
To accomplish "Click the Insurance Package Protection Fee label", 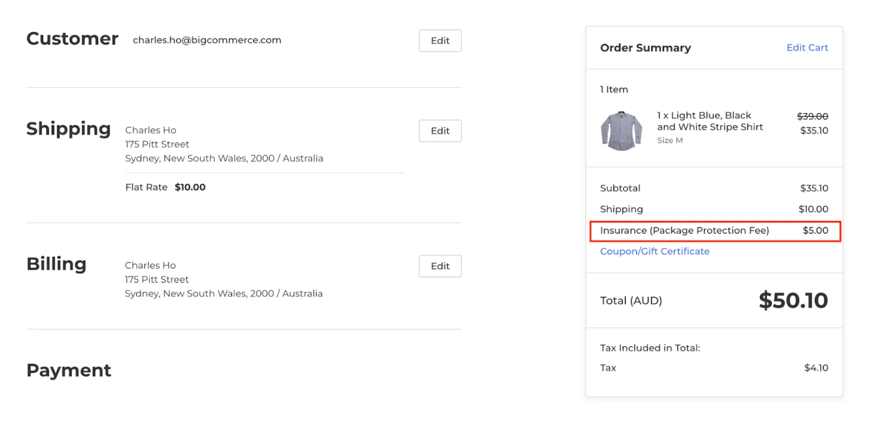I will pyautogui.click(x=684, y=231).
